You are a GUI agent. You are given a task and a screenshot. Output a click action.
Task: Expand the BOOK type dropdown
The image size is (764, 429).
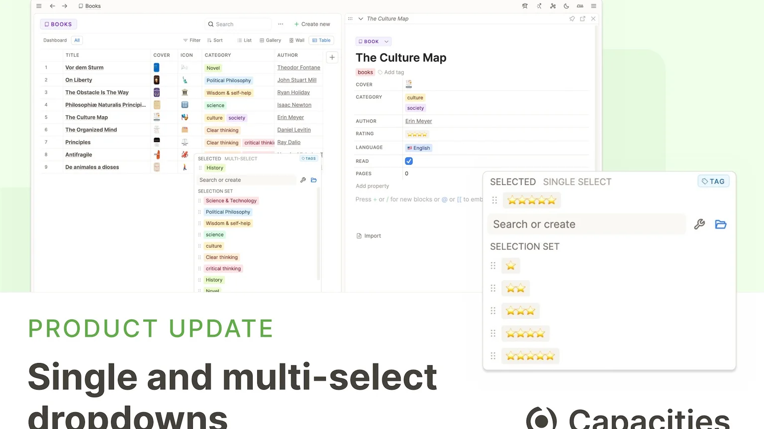373,41
